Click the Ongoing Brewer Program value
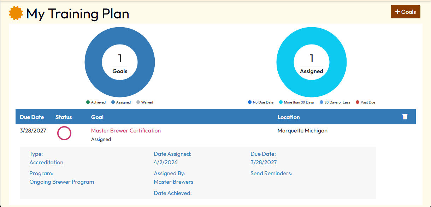 pos(62,182)
